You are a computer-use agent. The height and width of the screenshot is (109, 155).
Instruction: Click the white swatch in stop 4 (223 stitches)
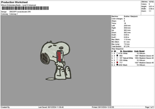pyautogui.click(x=117, y=60)
